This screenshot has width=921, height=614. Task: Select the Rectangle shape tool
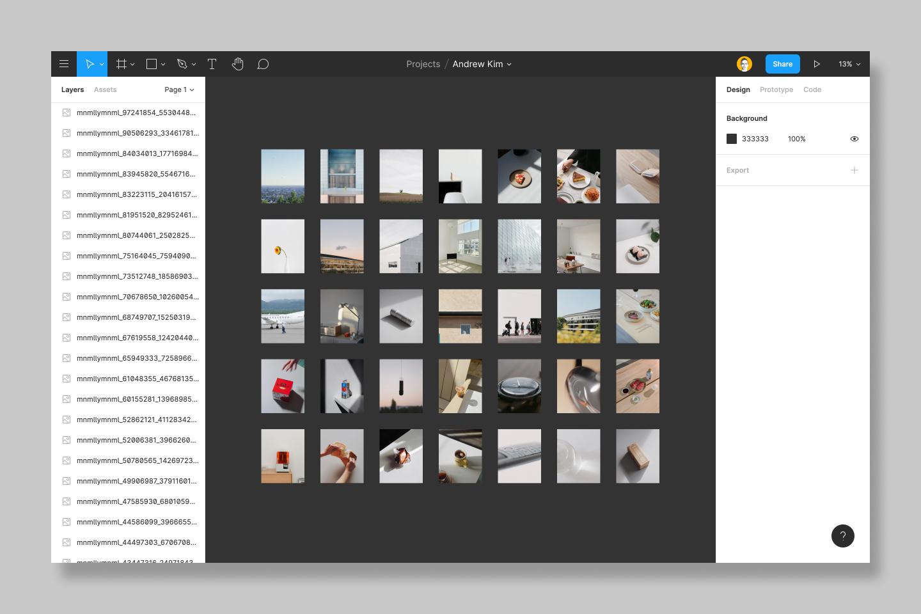coord(152,64)
